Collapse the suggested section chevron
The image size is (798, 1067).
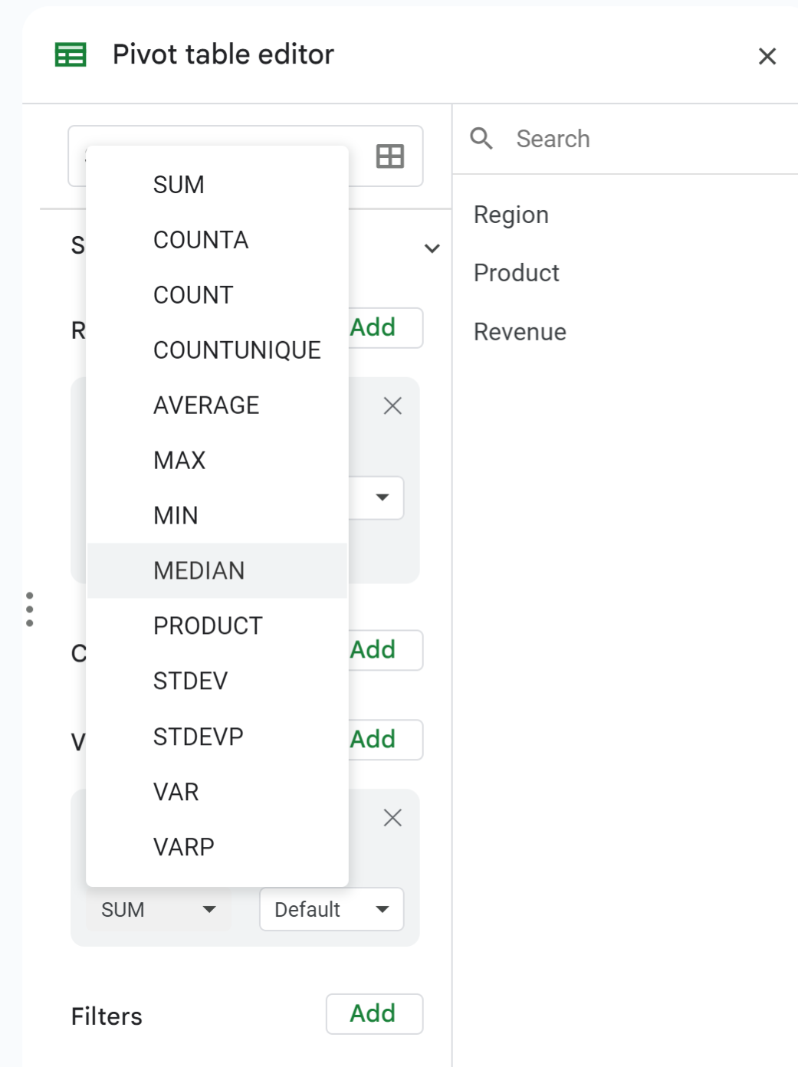point(432,248)
